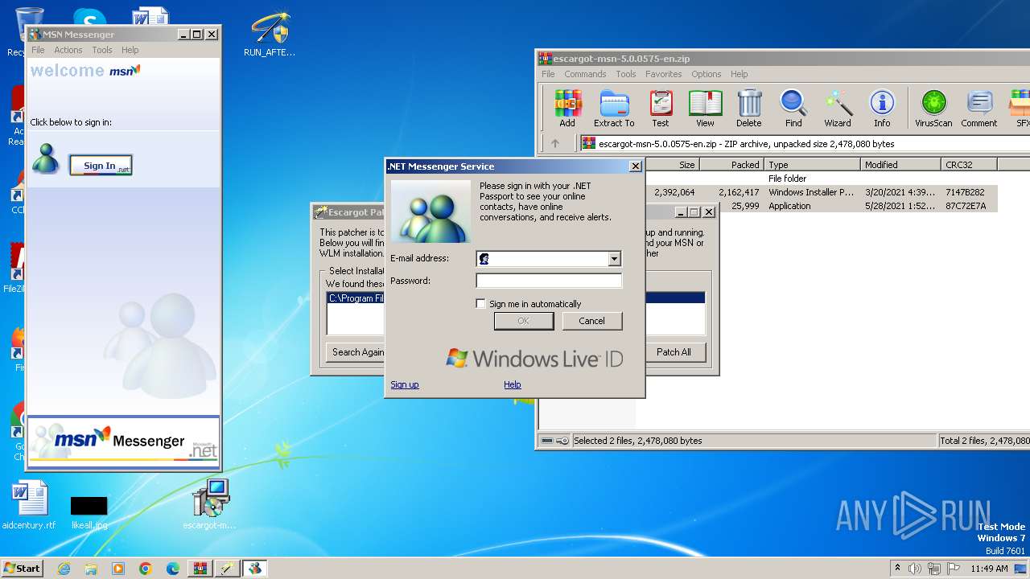1030x579 pixels.
Task: Open the File menu in WinRAR
Action: (548, 74)
